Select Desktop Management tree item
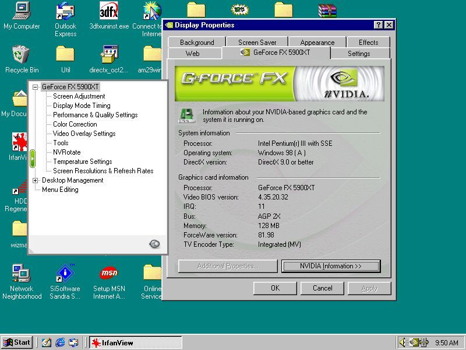Screen dimensions: 466x350 coord(72,180)
